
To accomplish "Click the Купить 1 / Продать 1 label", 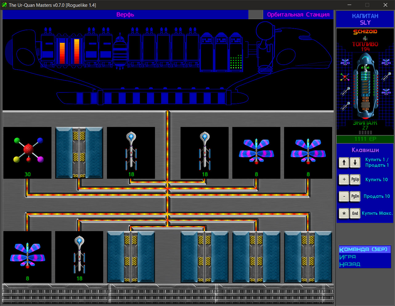I will [377, 162].
